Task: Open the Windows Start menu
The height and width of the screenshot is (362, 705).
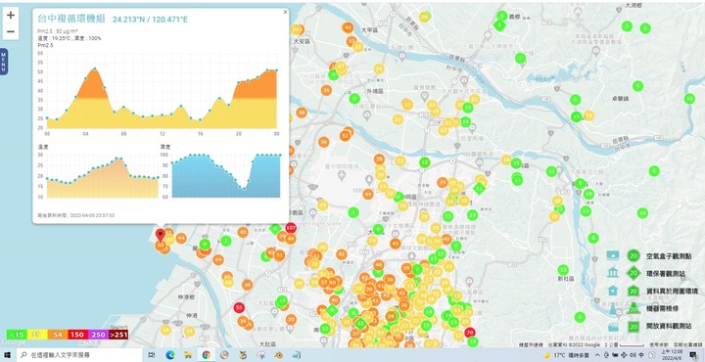Action: click(8, 355)
